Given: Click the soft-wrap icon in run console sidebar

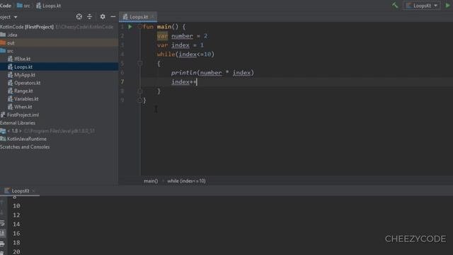Looking at the screenshot, I should point(2,223).
